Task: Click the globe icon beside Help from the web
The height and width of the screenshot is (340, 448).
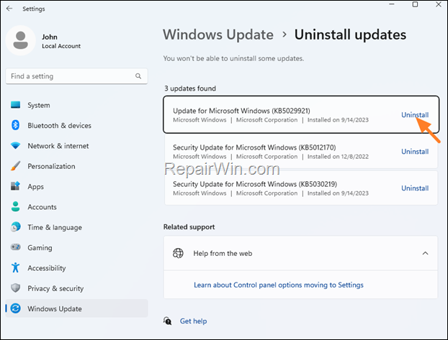Action: [x=178, y=253]
